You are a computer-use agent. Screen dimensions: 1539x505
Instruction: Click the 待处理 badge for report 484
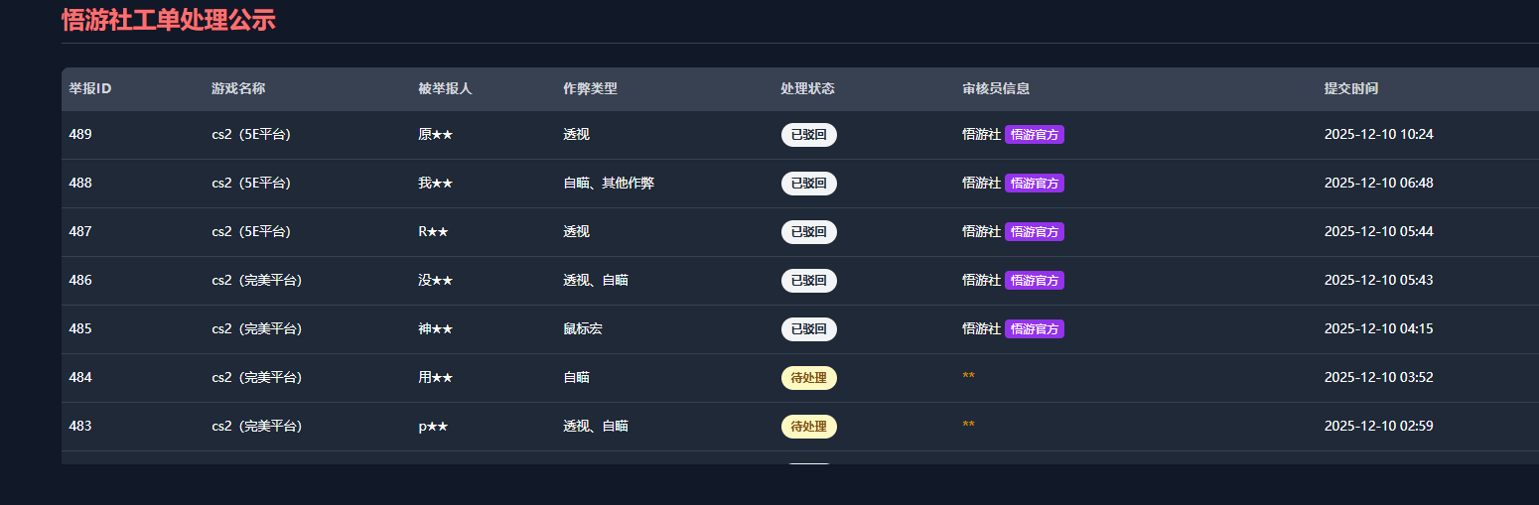(x=808, y=378)
